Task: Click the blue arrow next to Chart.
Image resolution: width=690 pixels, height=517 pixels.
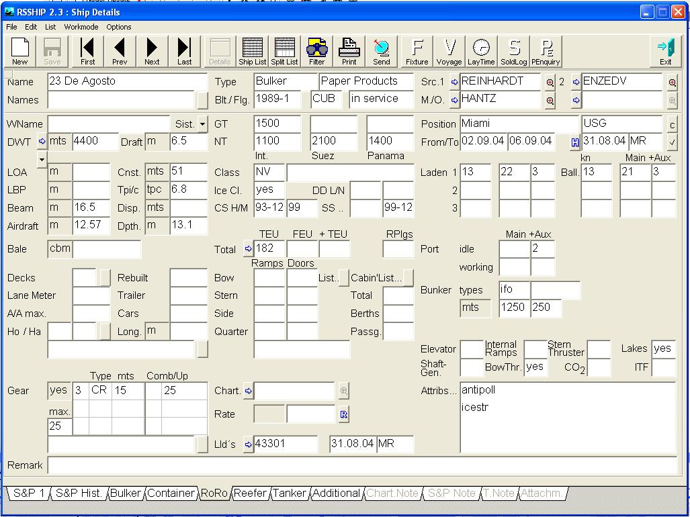Action: [x=248, y=391]
